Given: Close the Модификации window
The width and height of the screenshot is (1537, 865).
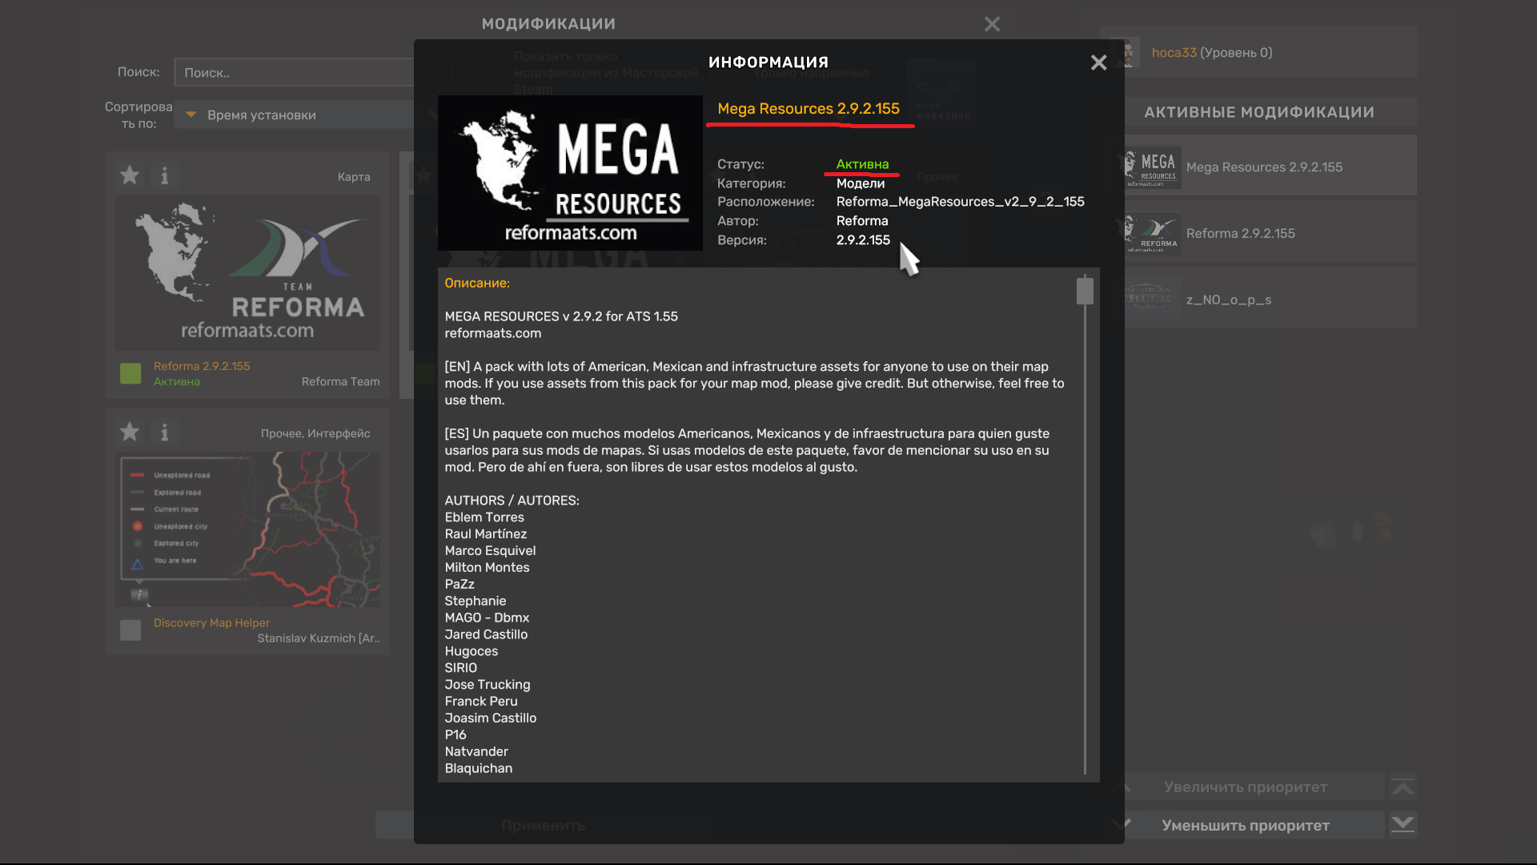Looking at the screenshot, I should coord(992,24).
